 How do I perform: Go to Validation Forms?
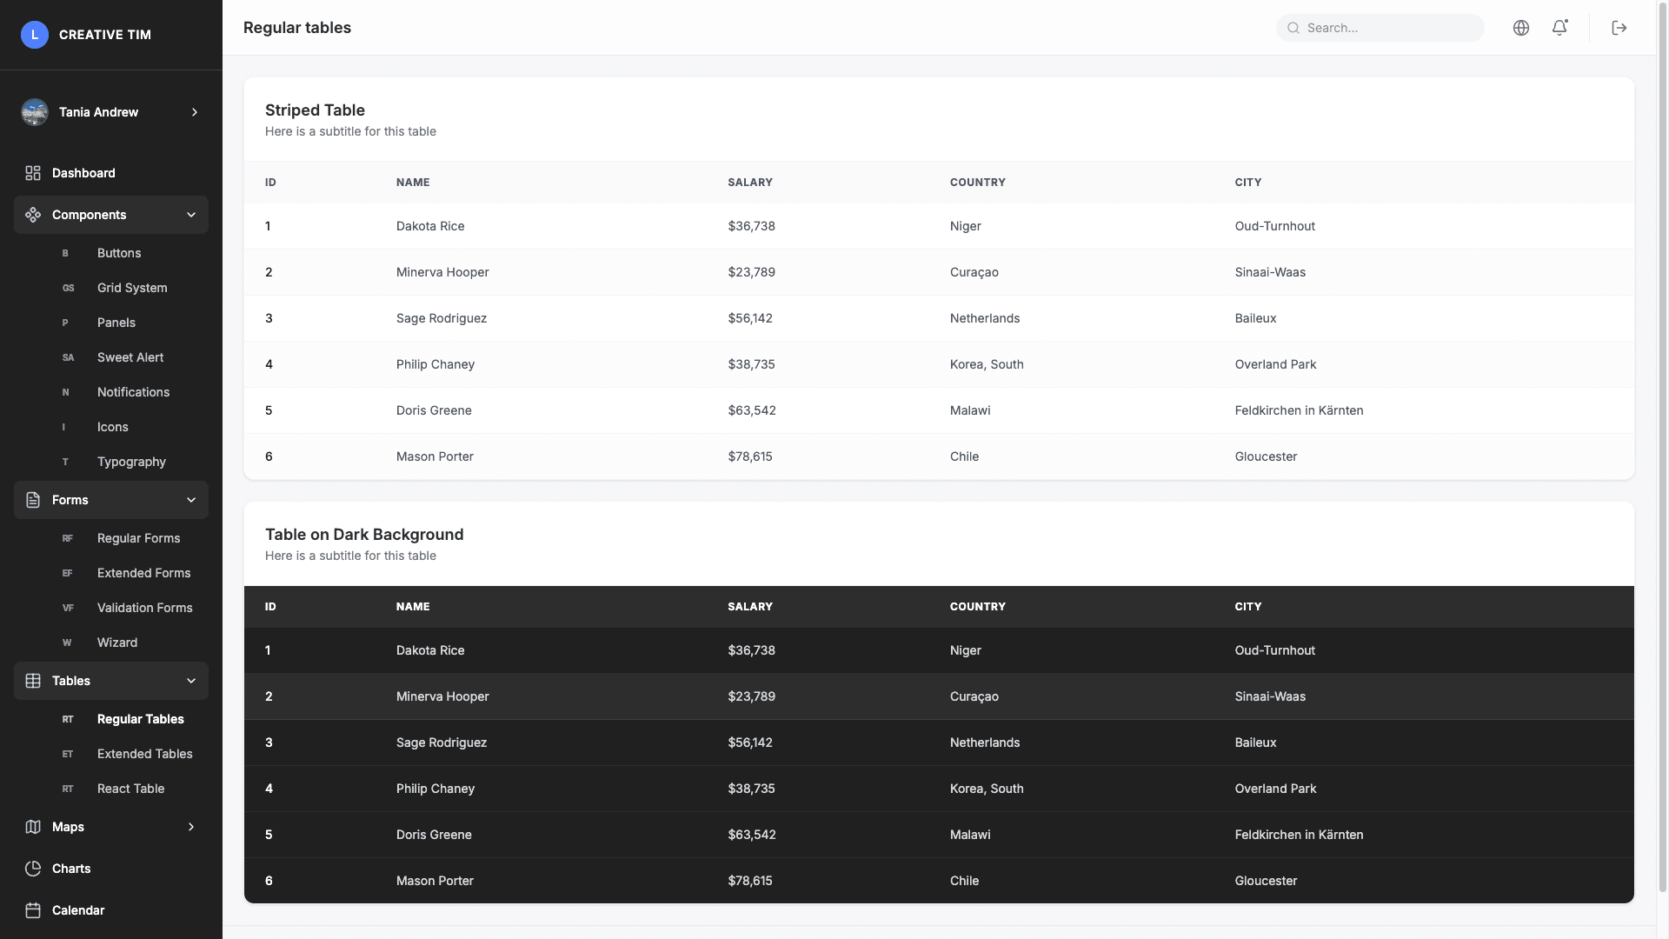(145, 608)
